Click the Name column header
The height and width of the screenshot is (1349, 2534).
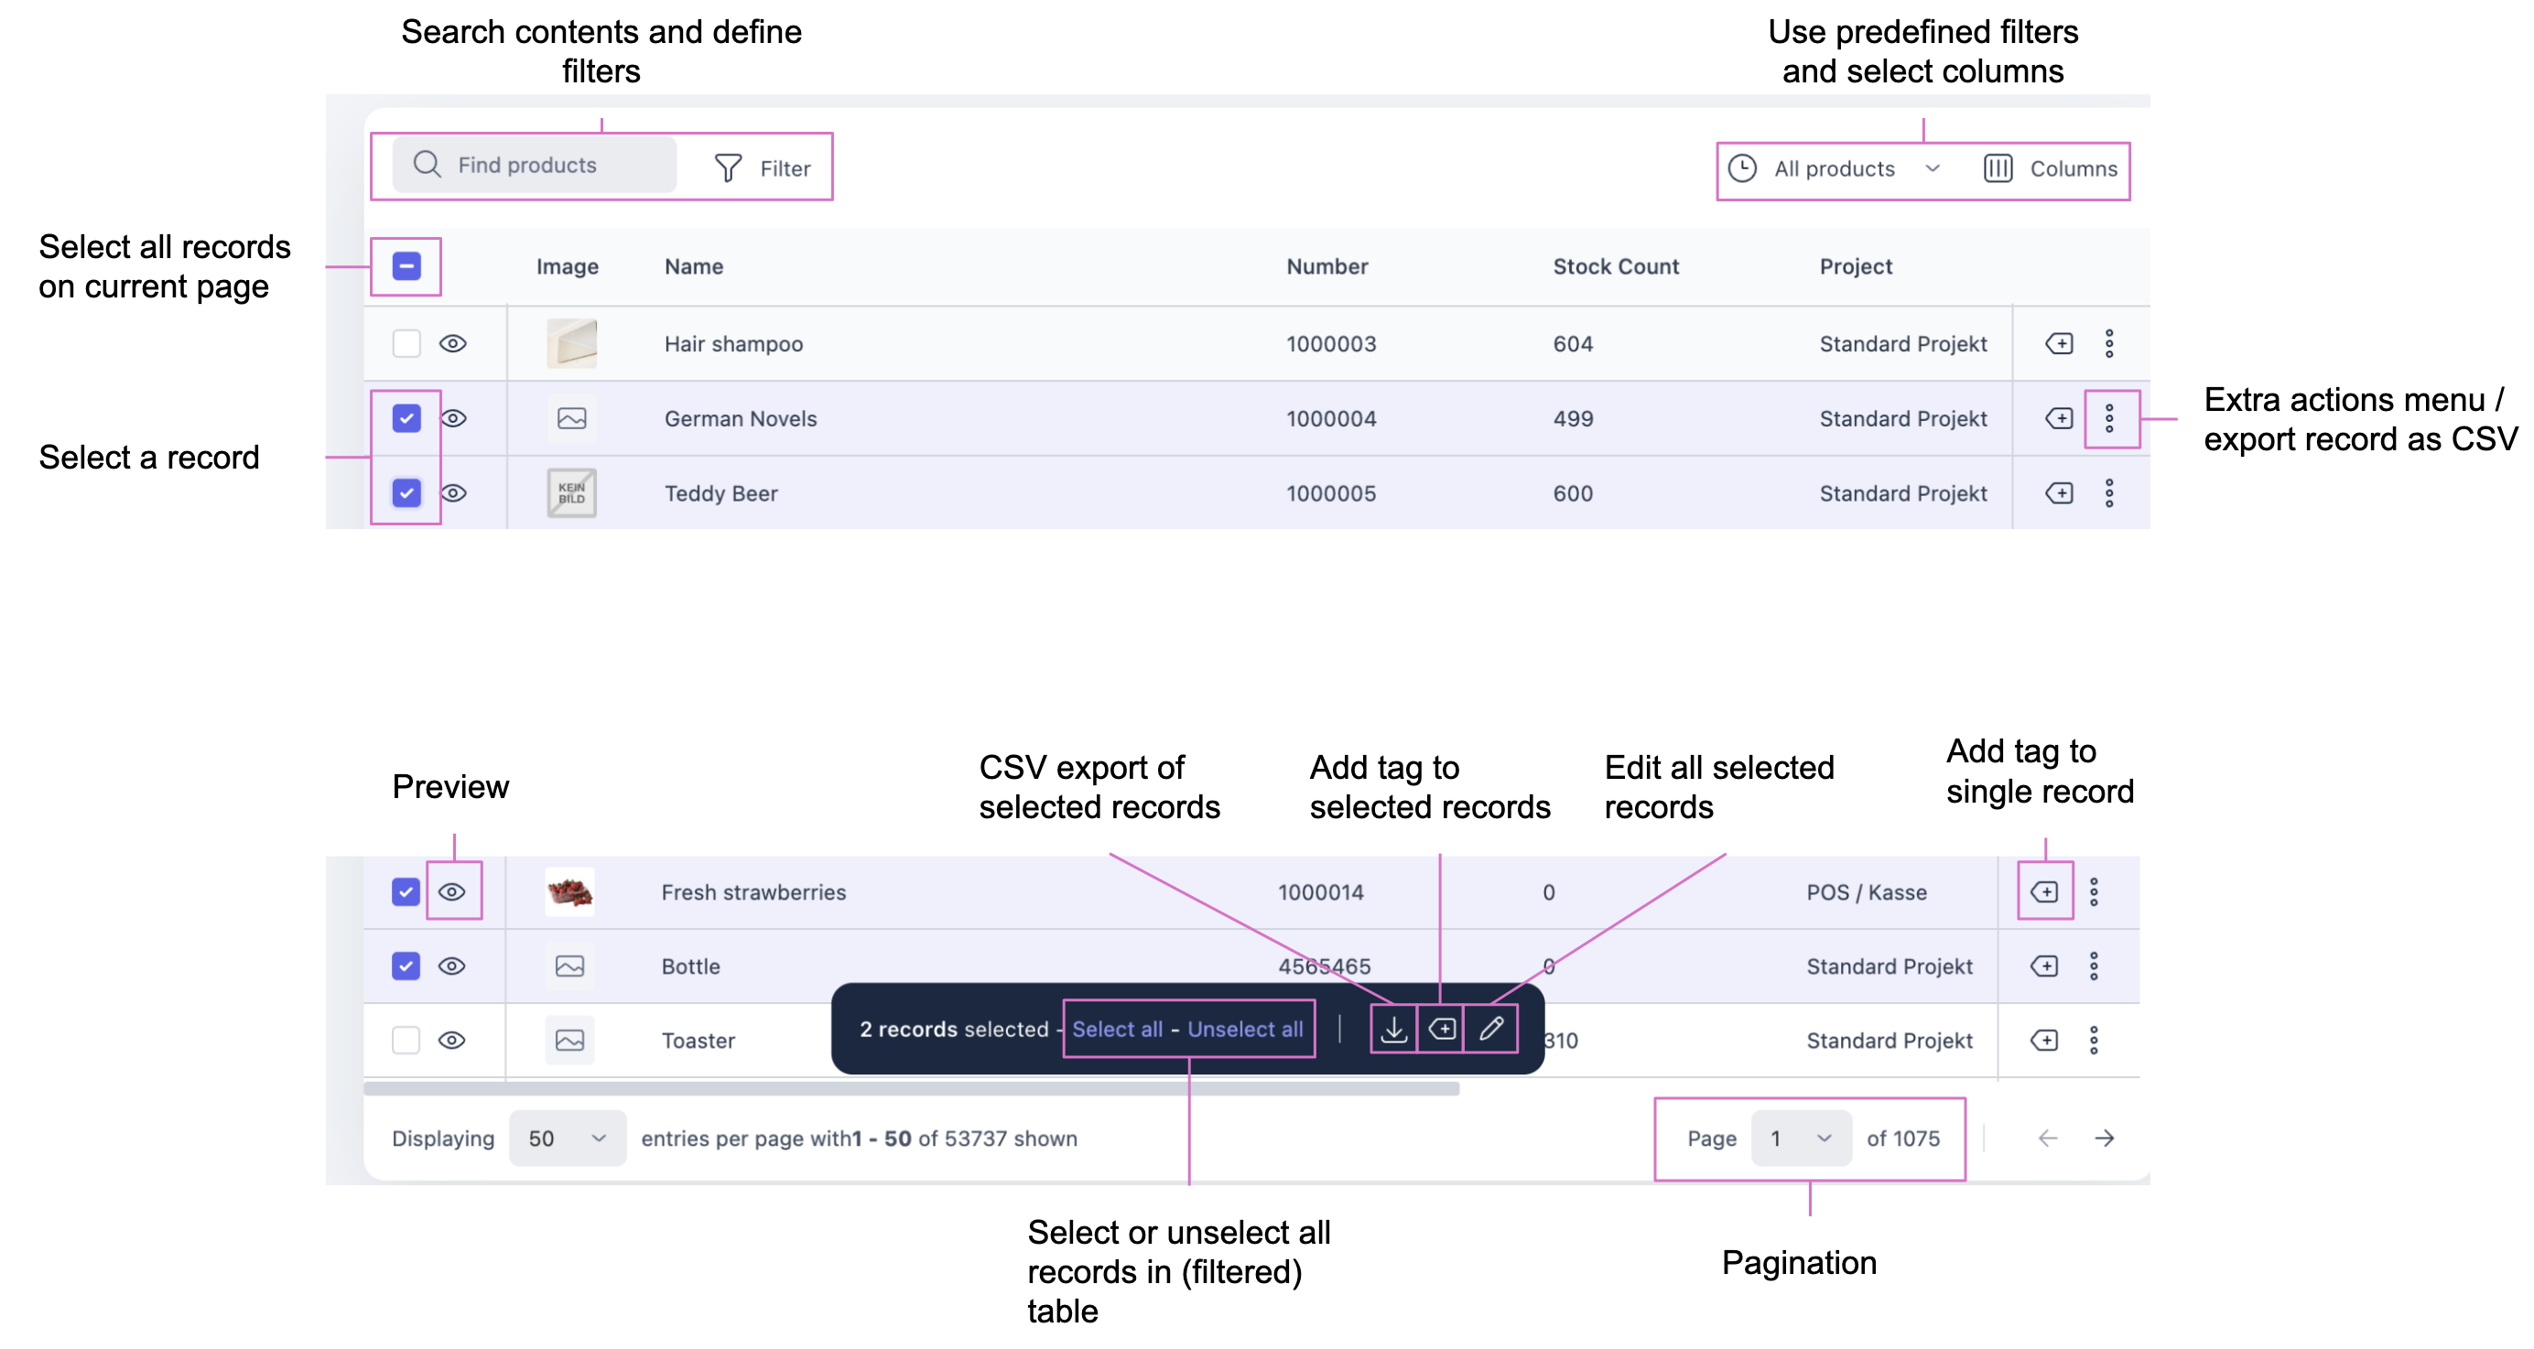(694, 266)
